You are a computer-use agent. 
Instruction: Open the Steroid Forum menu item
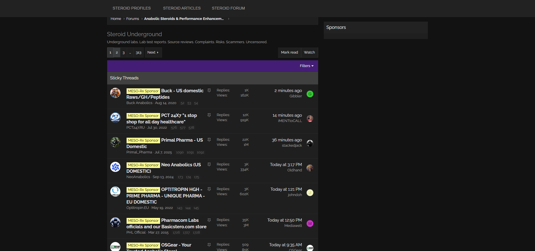pos(228,8)
